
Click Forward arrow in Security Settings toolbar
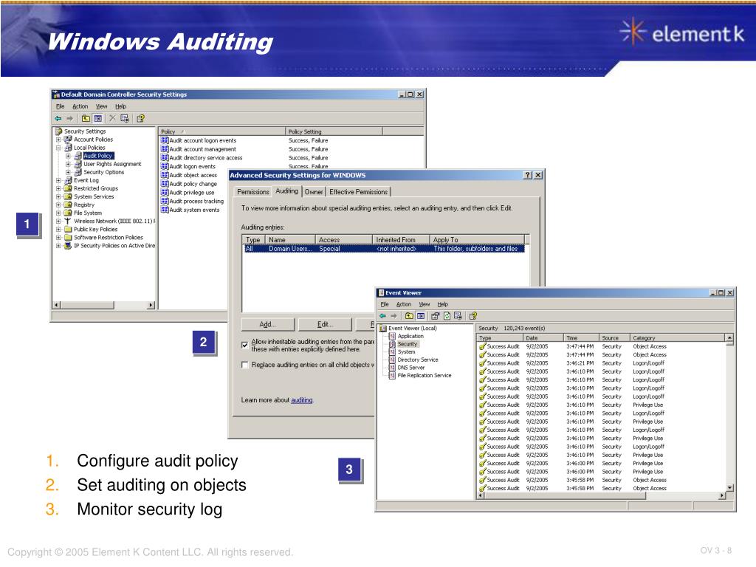coord(70,119)
